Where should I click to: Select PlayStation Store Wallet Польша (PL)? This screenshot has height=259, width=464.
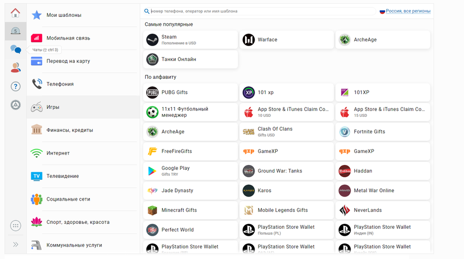[x=286, y=230]
